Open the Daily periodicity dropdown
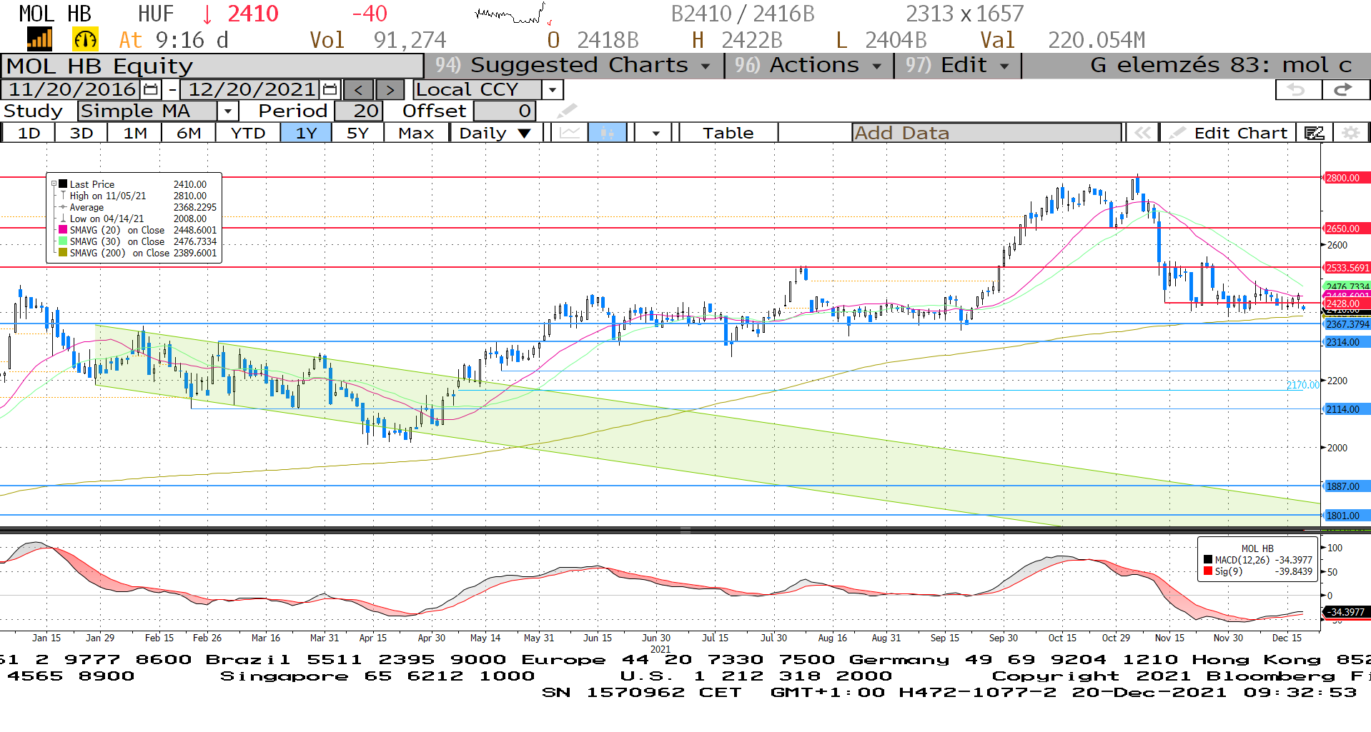The height and width of the screenshot is (732, 1371). click(495, 133)
